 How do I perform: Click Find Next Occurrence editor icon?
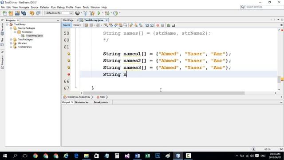coord(116,25)
